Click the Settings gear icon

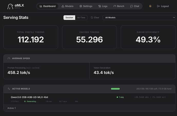[x=81, y=6]
